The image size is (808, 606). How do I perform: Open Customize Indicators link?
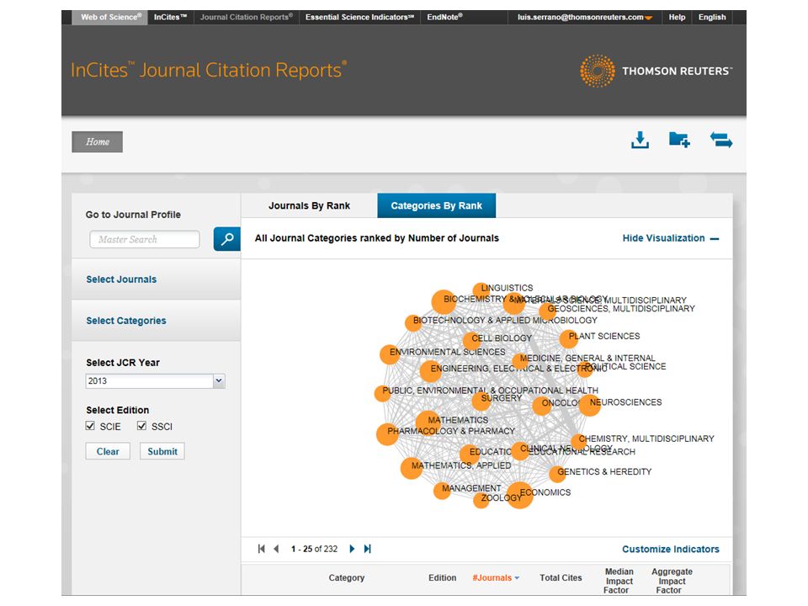pos(671,550)
